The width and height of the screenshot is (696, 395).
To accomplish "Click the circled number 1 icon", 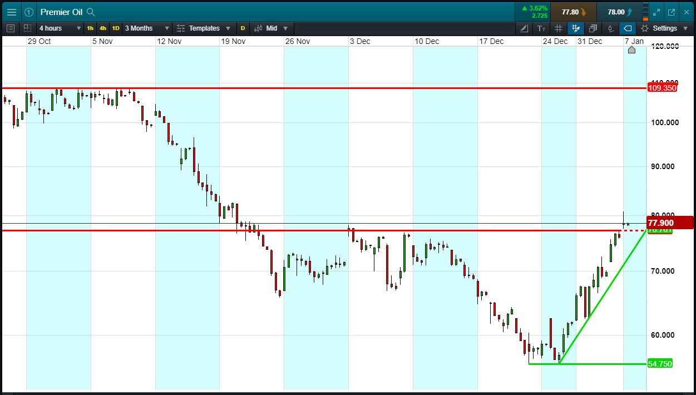I will point(28,12).
